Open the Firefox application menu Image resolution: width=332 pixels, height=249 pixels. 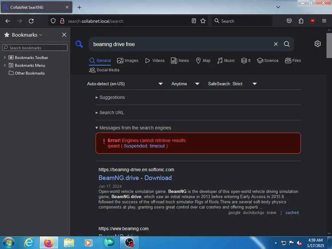(324, 21)
